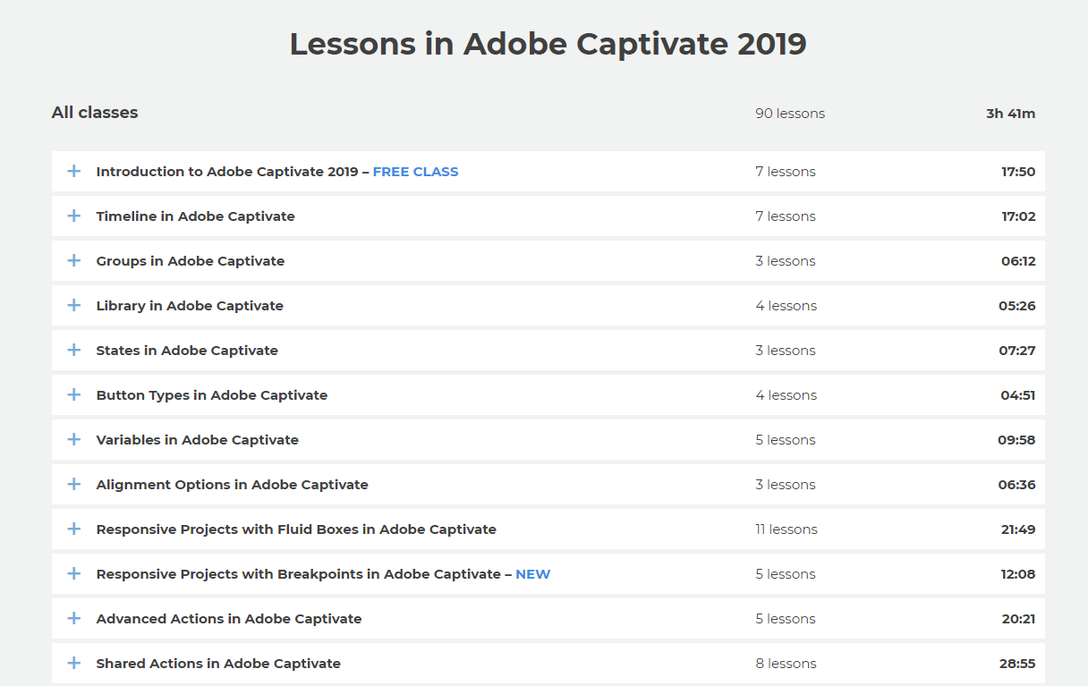Click the plus icon next to Library in Adobe Captivate
Image resolution: width=1088 pixels, height=686 pixels.
[74, 305]
